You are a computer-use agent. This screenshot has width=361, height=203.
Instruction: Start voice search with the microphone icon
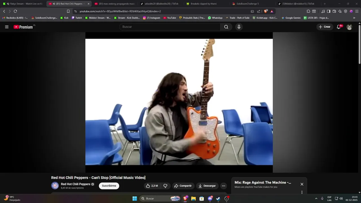point(239,27)
